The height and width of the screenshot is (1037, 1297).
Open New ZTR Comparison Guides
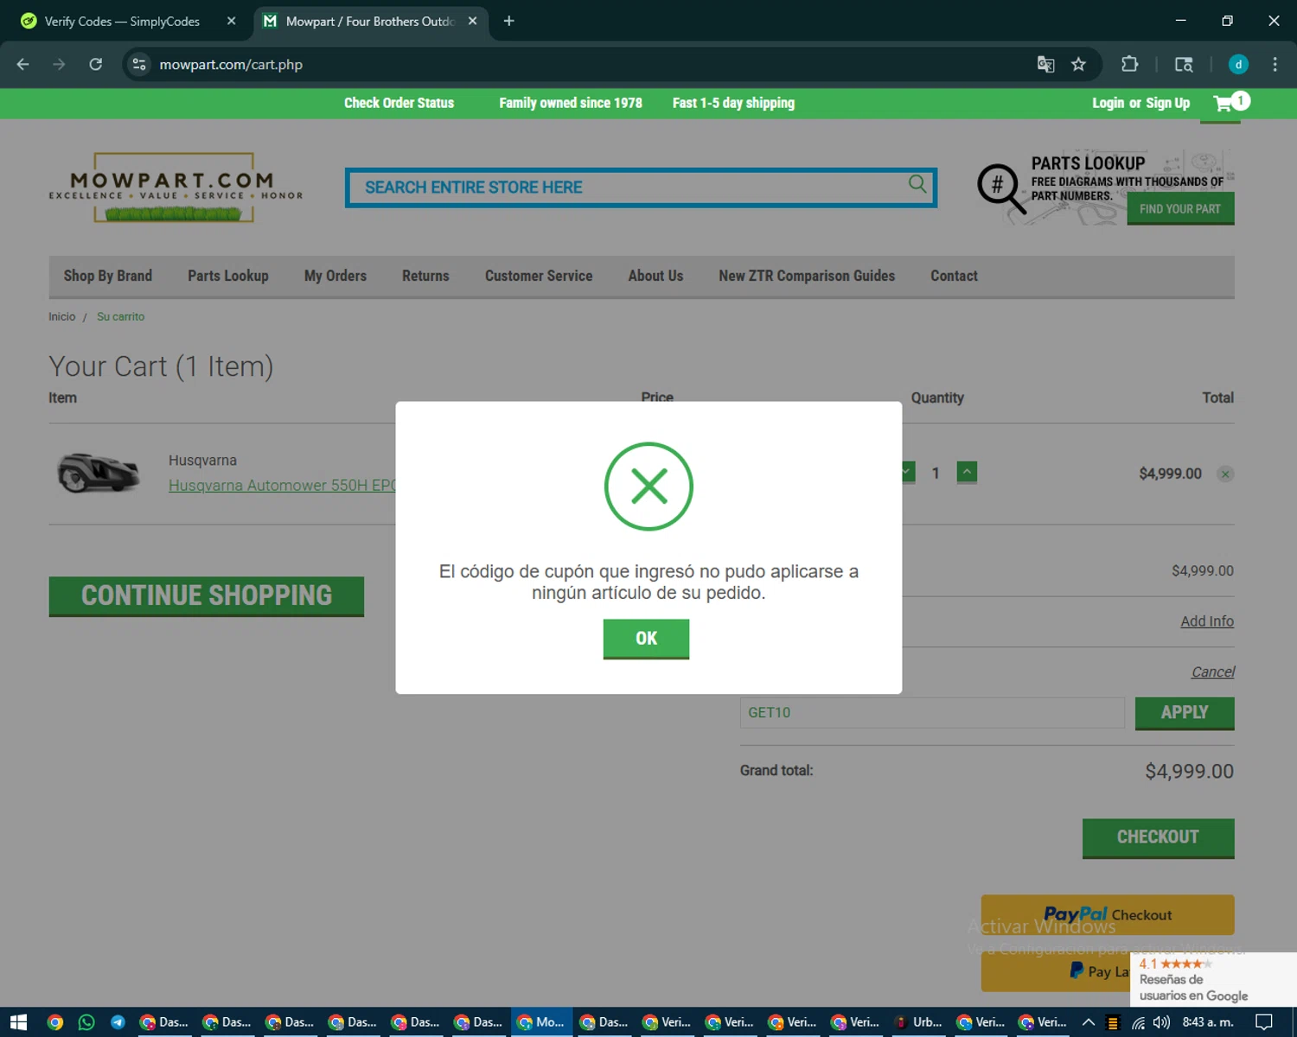click(807, 276)
